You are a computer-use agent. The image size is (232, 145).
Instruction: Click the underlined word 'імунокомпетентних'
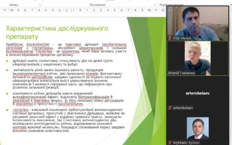point(29,73)
